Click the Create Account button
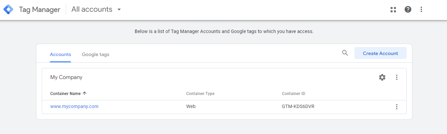 point(381,53)
